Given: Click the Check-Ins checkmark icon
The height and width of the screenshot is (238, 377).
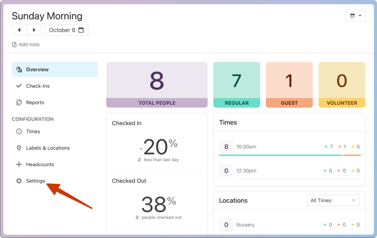Looking at the screenshot, I should coord(19,86).
